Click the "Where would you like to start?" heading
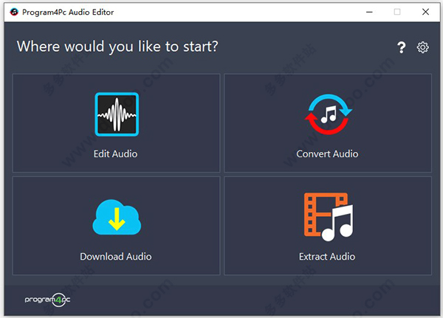Image resolution: width=443 pixels, height=318 pixels. pos(117,46)
